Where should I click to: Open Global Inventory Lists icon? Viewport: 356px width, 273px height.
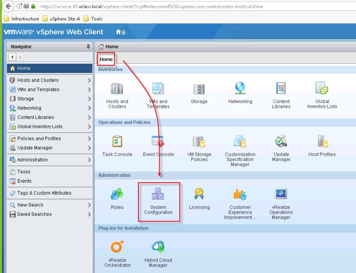322,88
